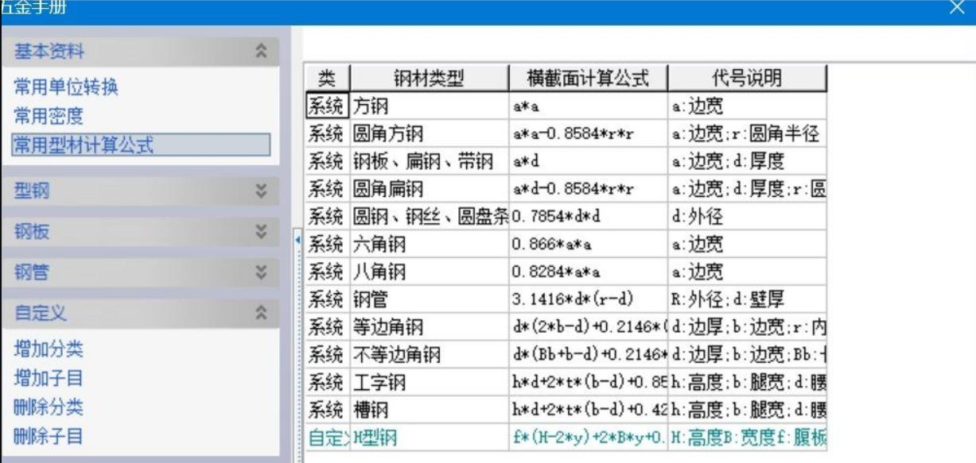Click the 钢材类型 column header

[429, 78]
